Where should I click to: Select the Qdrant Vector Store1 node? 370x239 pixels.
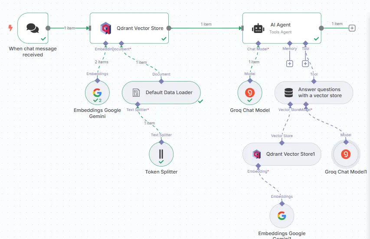282,154
